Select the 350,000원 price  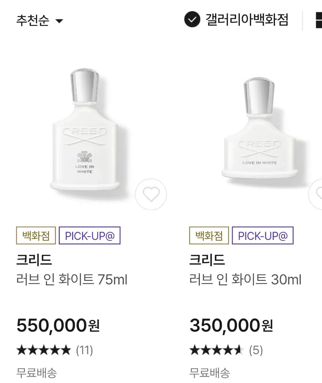[x=231, y=325]
